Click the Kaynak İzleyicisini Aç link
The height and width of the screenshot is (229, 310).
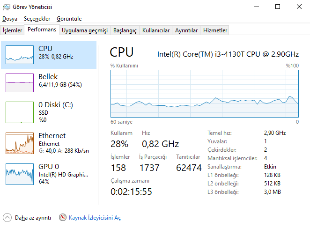(x=95, y=218)
